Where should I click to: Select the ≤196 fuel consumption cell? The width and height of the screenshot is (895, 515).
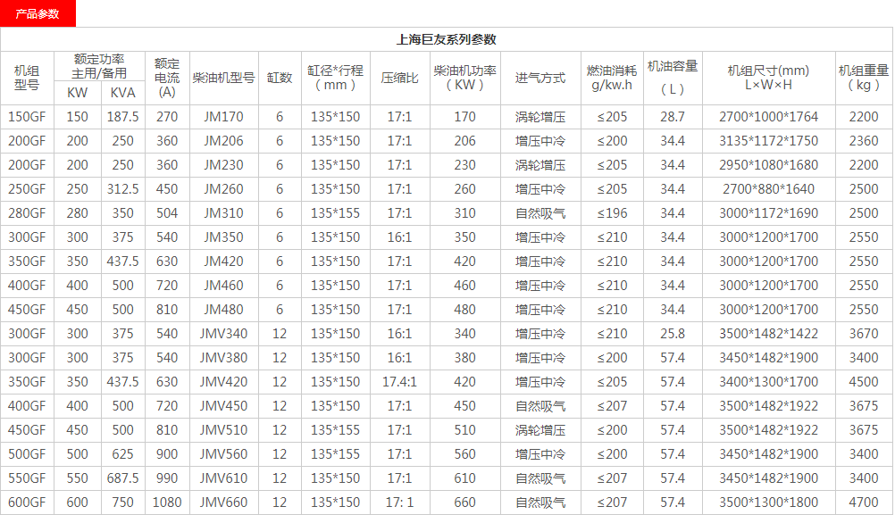pos(612,213)
